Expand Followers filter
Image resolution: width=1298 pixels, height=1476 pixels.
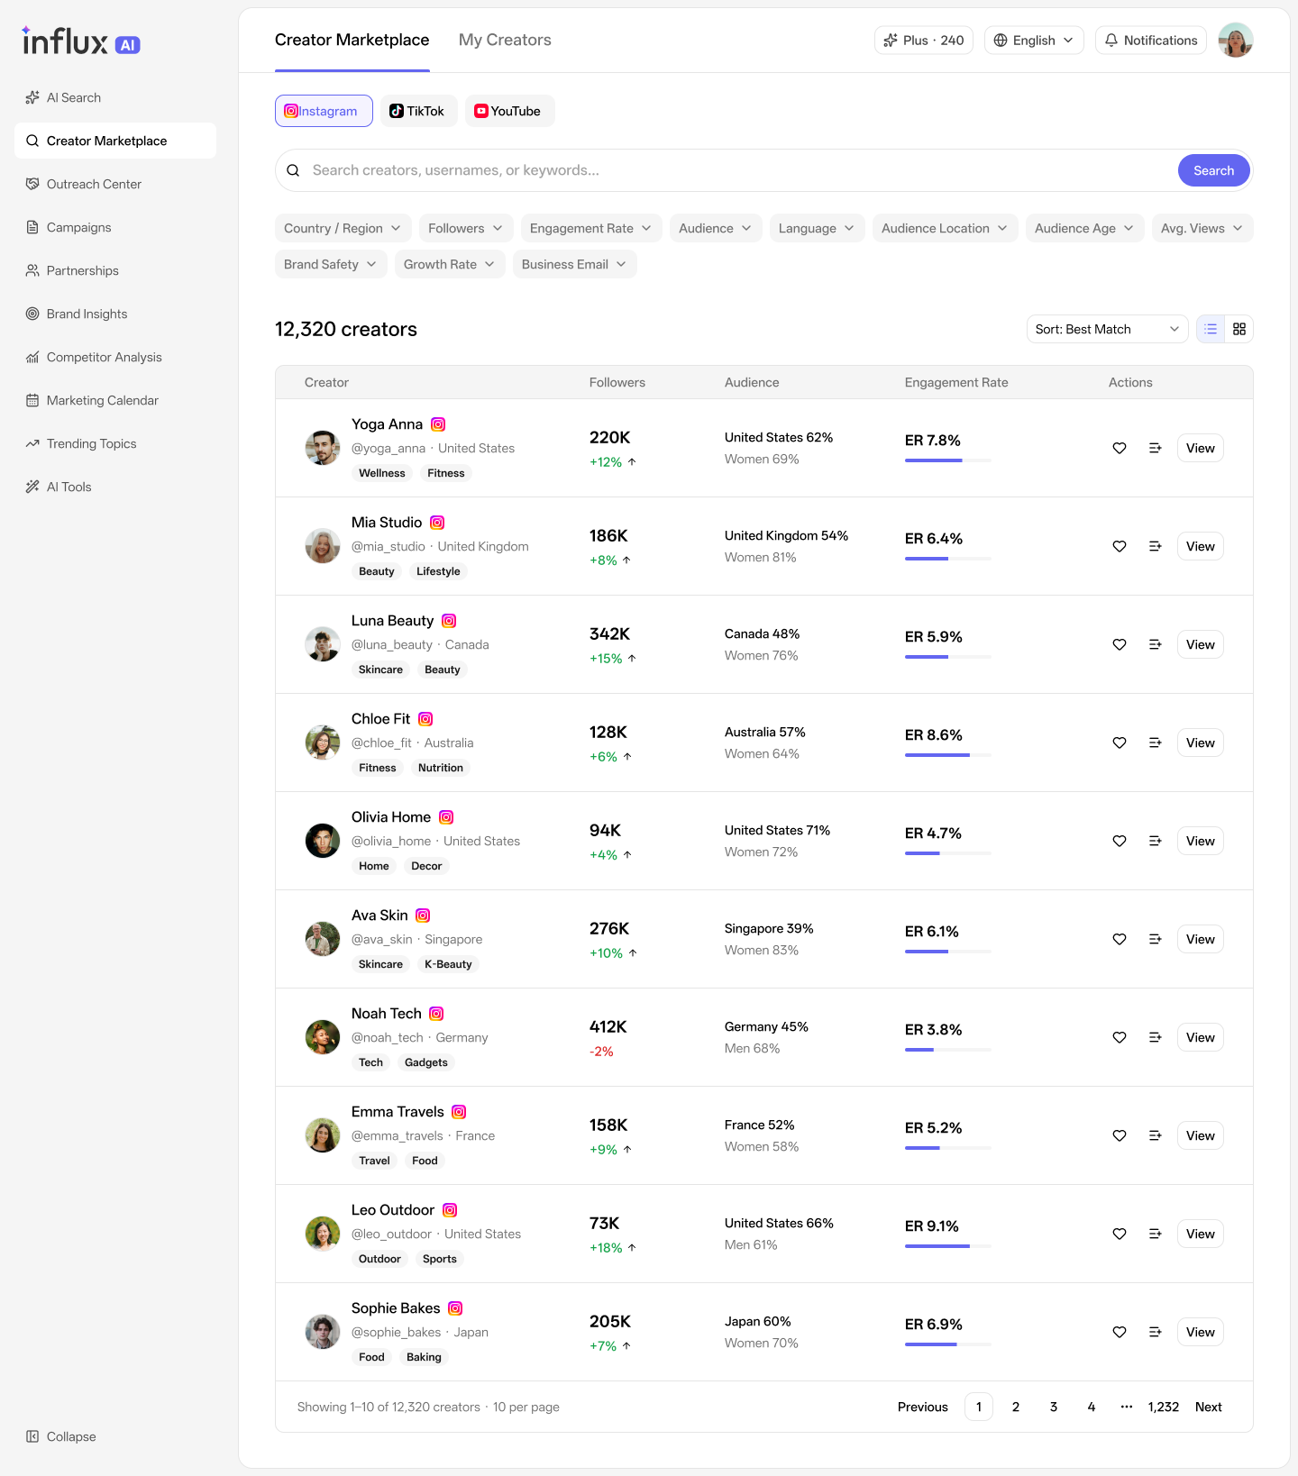(466, 228)
